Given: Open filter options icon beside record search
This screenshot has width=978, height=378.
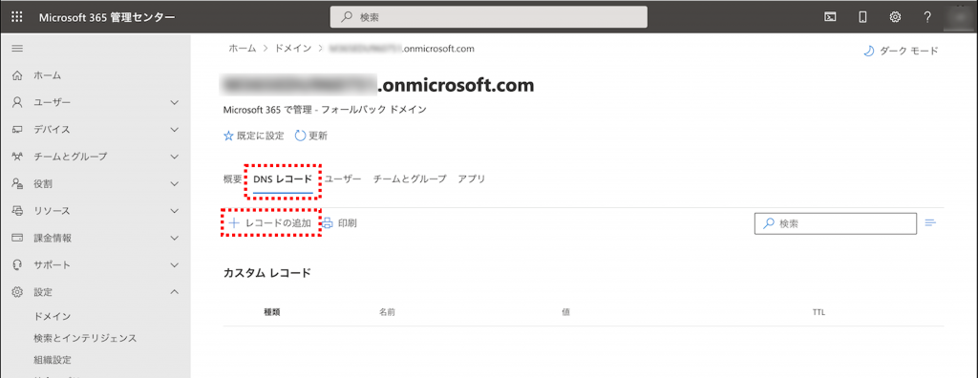Looking at the screenshot, I should coord(931,222).
